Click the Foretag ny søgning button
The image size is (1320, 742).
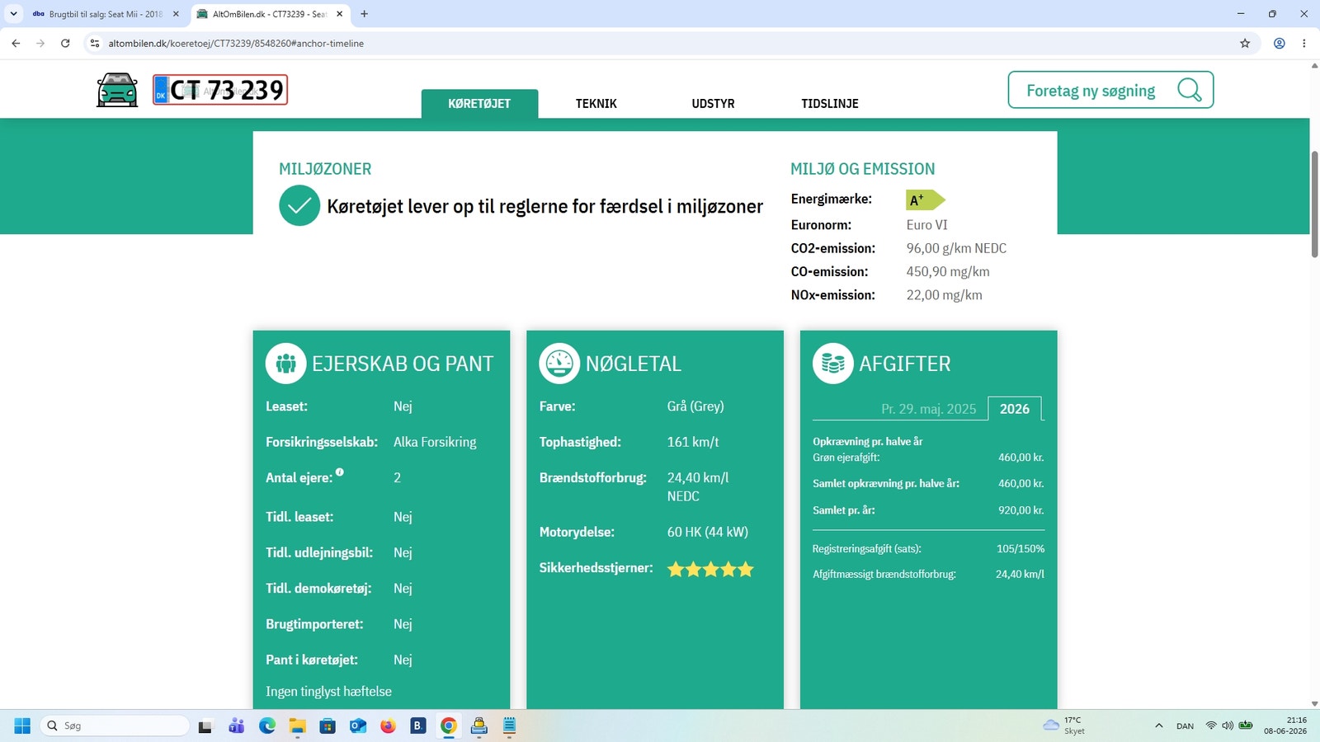[1110, 90]
